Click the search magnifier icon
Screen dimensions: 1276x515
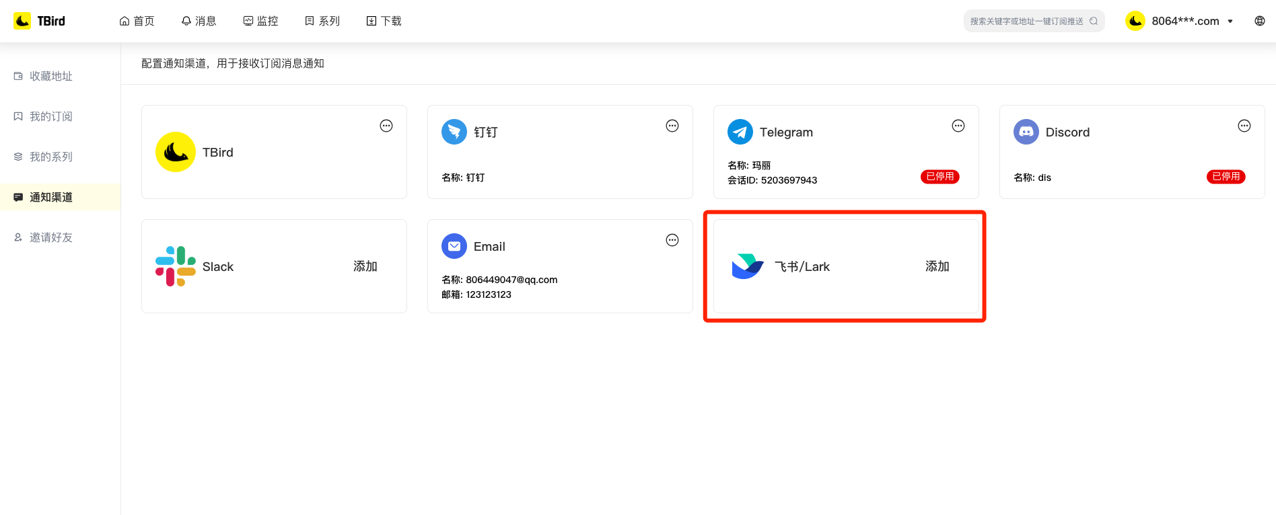coord(1094,21)
